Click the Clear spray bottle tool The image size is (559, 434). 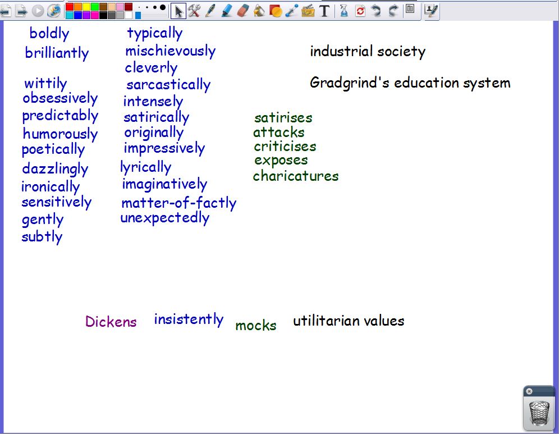click(344, 10)
